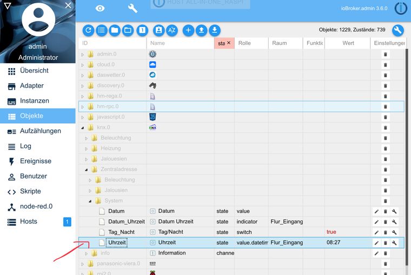This screenshot has height=275, width=411.
Task: Open the Übersicht menu item
Action: click(x=38, y=71)
